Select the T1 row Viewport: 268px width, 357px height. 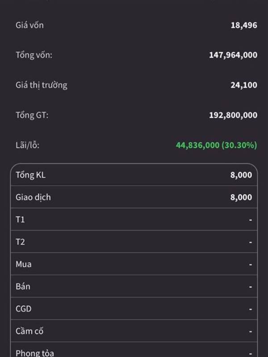(x=134, y=219)
